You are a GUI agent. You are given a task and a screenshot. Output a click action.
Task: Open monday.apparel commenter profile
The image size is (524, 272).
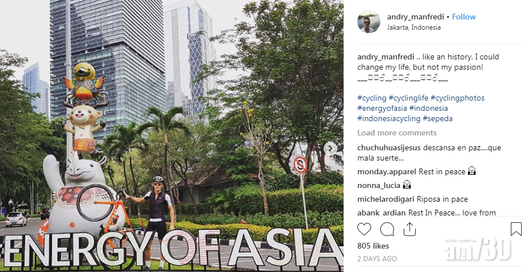pos(387,171)
